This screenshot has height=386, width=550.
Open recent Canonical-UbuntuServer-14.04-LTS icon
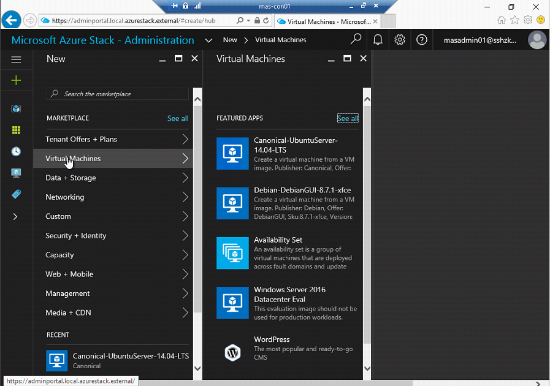(x=57, y=360)
